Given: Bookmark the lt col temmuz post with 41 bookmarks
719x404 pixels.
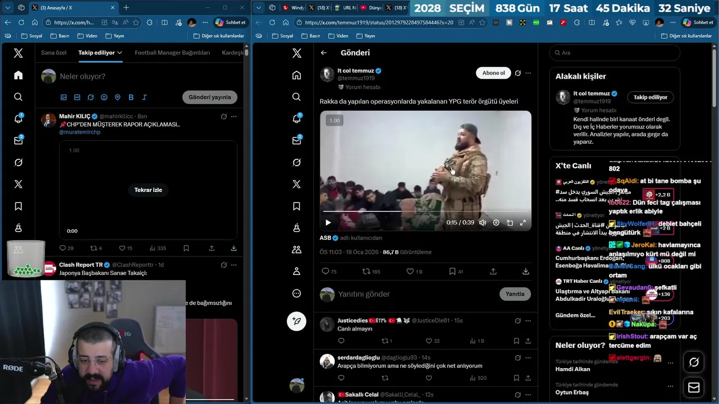Looking at the screenshot, I should click(456, 272).
